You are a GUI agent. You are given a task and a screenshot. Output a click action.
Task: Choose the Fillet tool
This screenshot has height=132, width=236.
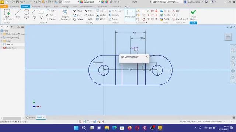click(x=50, y=11)
